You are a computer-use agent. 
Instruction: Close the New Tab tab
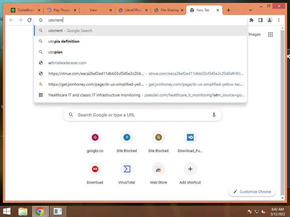coord(218,10)
